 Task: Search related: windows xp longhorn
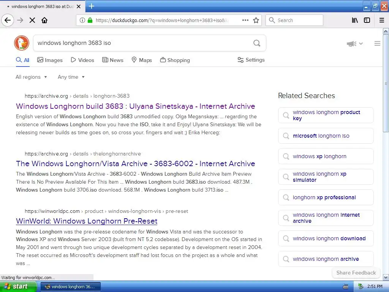[326, 156]
